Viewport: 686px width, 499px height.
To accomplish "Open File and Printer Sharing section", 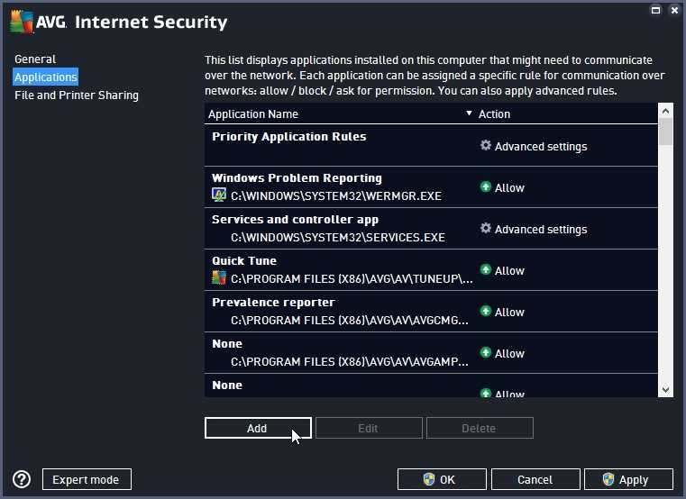I will 77,95.
